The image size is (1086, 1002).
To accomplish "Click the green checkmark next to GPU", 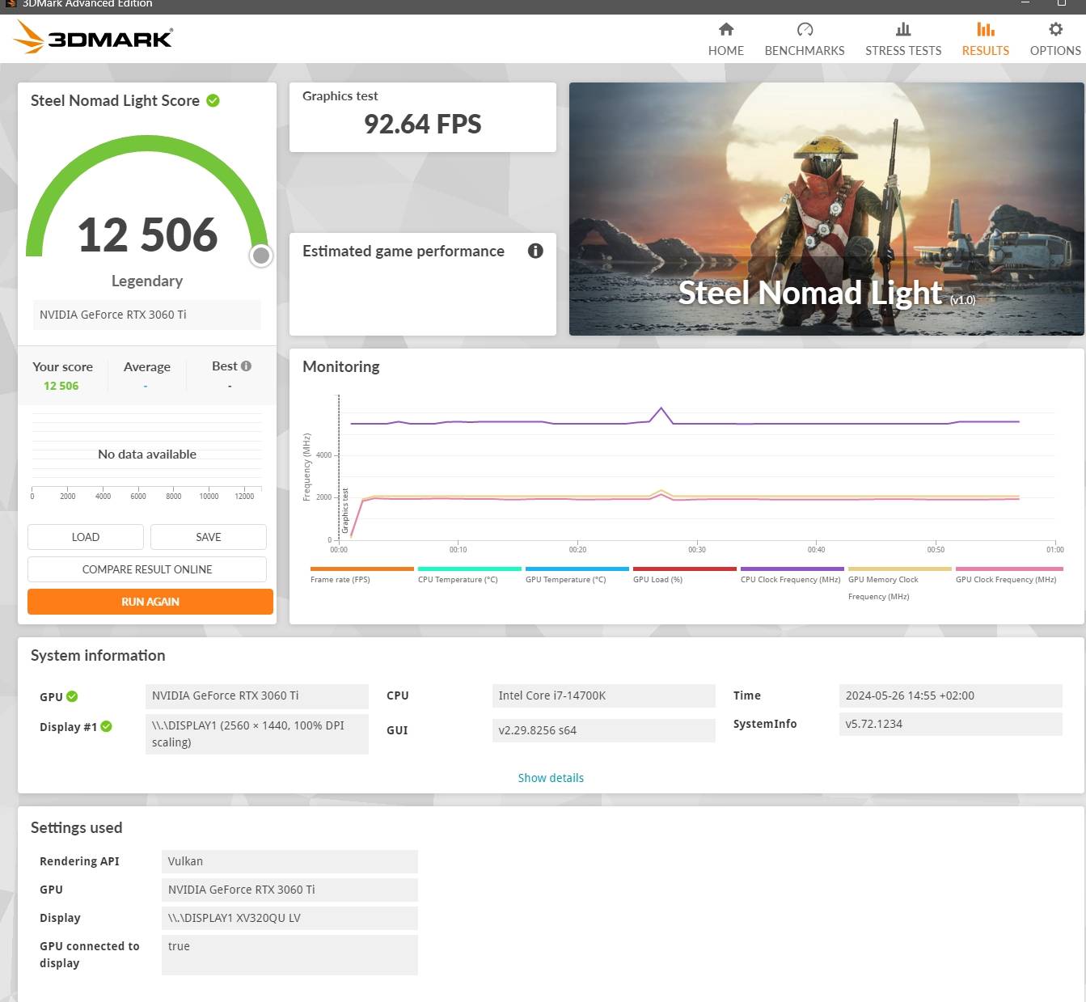I will [72, 695].
